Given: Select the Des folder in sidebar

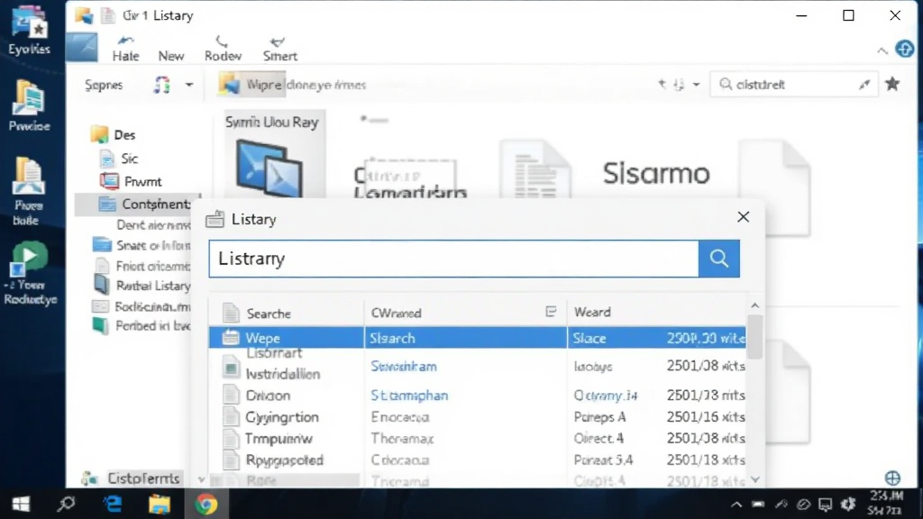Looking at the screenshot, I should [x=114, y=135].
